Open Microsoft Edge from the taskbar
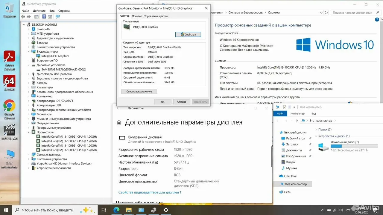The width and height of the screenshot is (383, 215). [x=116, y=210]
